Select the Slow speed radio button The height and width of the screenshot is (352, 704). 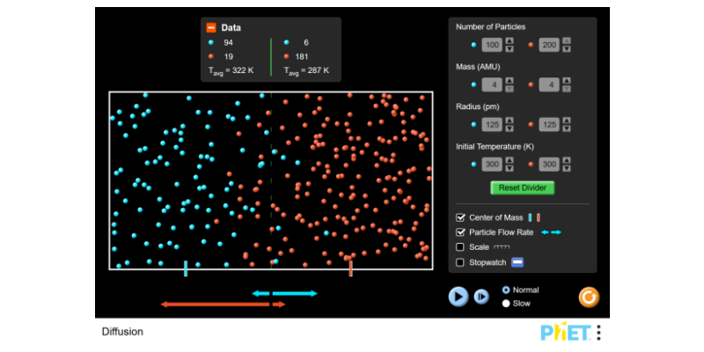click(505, 304)
